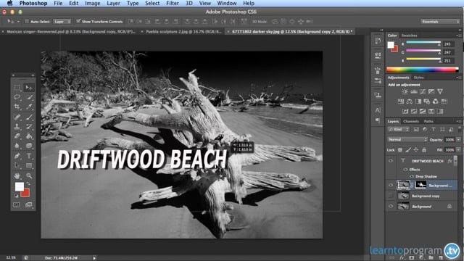Open the Layer menu
Screen dimensions: 464x261
point(113,3)
